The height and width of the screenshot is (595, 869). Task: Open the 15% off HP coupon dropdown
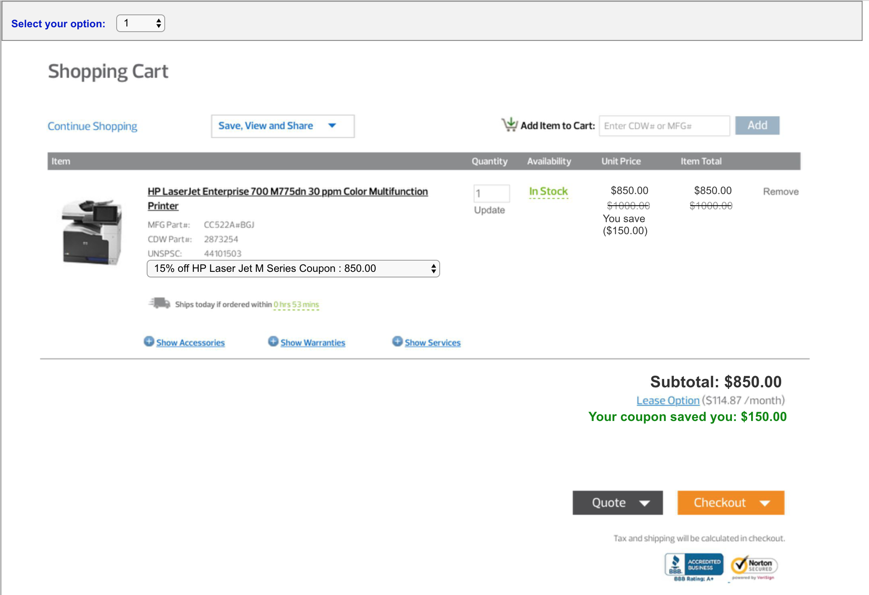293,269
